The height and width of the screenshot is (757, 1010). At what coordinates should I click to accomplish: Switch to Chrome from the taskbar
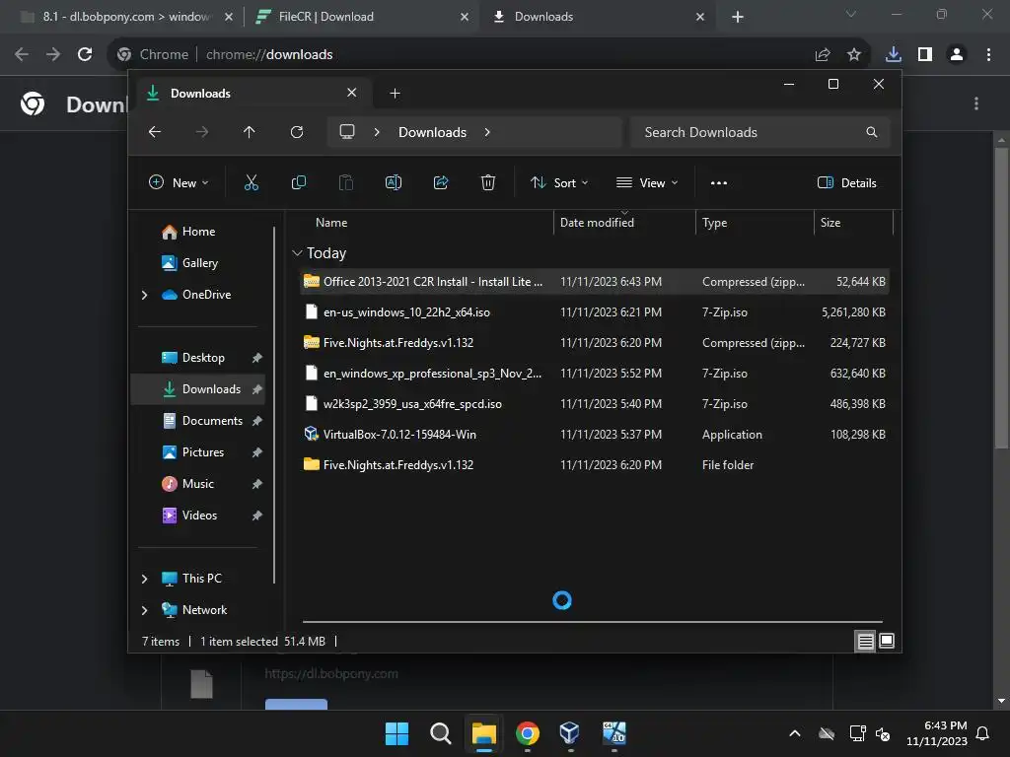[527, 733]
